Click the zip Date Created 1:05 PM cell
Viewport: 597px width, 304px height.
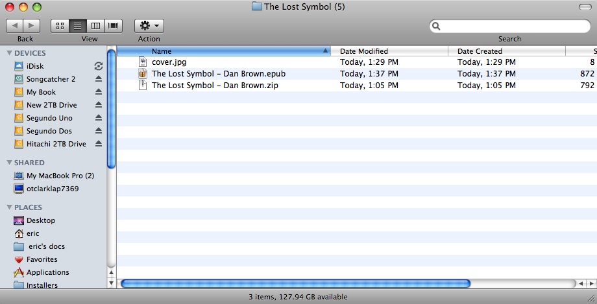(487, 85)
